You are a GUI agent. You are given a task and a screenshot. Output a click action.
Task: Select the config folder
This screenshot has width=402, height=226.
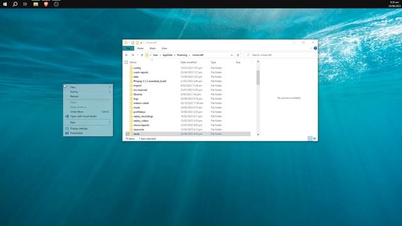click(137, 68)
